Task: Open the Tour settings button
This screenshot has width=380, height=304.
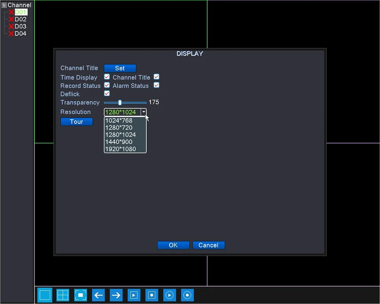Action: [77, 122]
